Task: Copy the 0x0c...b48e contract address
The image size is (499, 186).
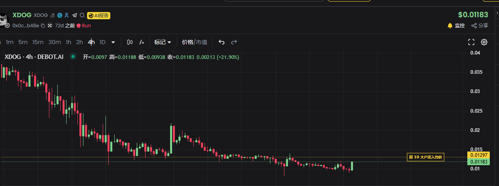Action: click(x=42, y=26)
